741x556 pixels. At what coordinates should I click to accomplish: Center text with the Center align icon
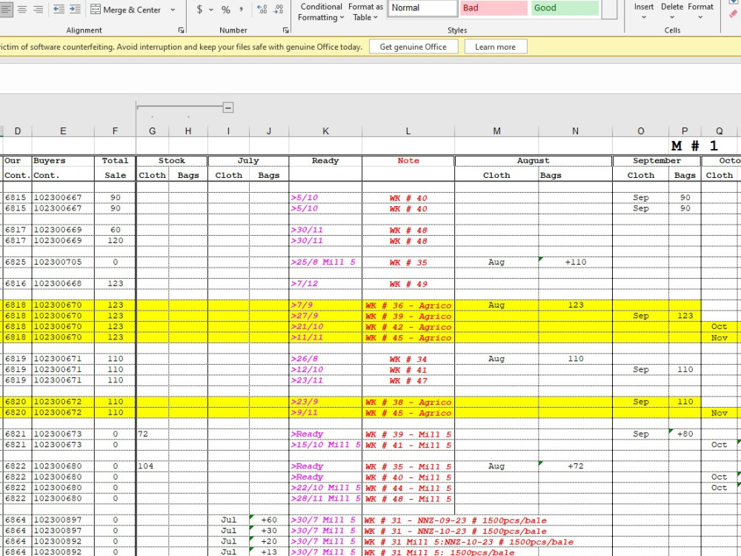22,10
